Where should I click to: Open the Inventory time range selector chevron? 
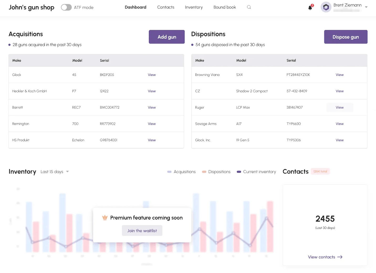67,171
